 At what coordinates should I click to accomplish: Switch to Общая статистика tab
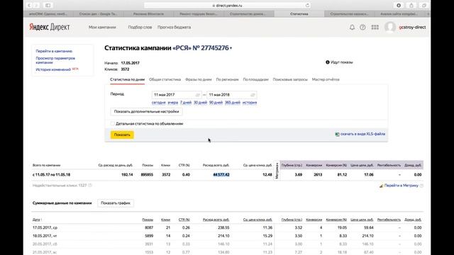tap(165, 79)
